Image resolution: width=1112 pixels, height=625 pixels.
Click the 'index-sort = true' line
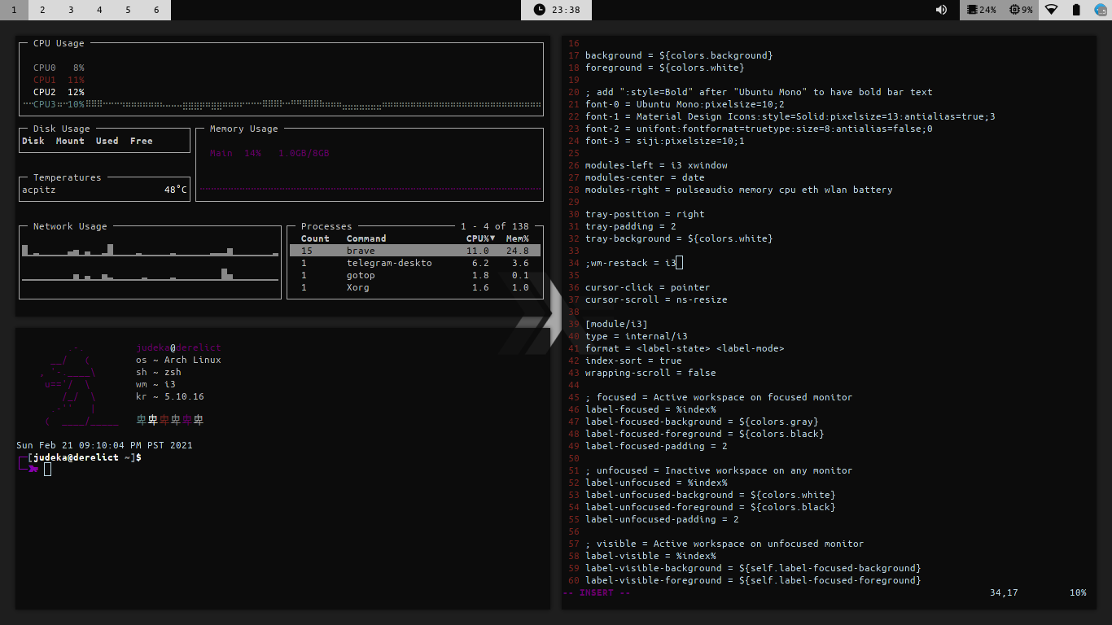click(633, 361)
